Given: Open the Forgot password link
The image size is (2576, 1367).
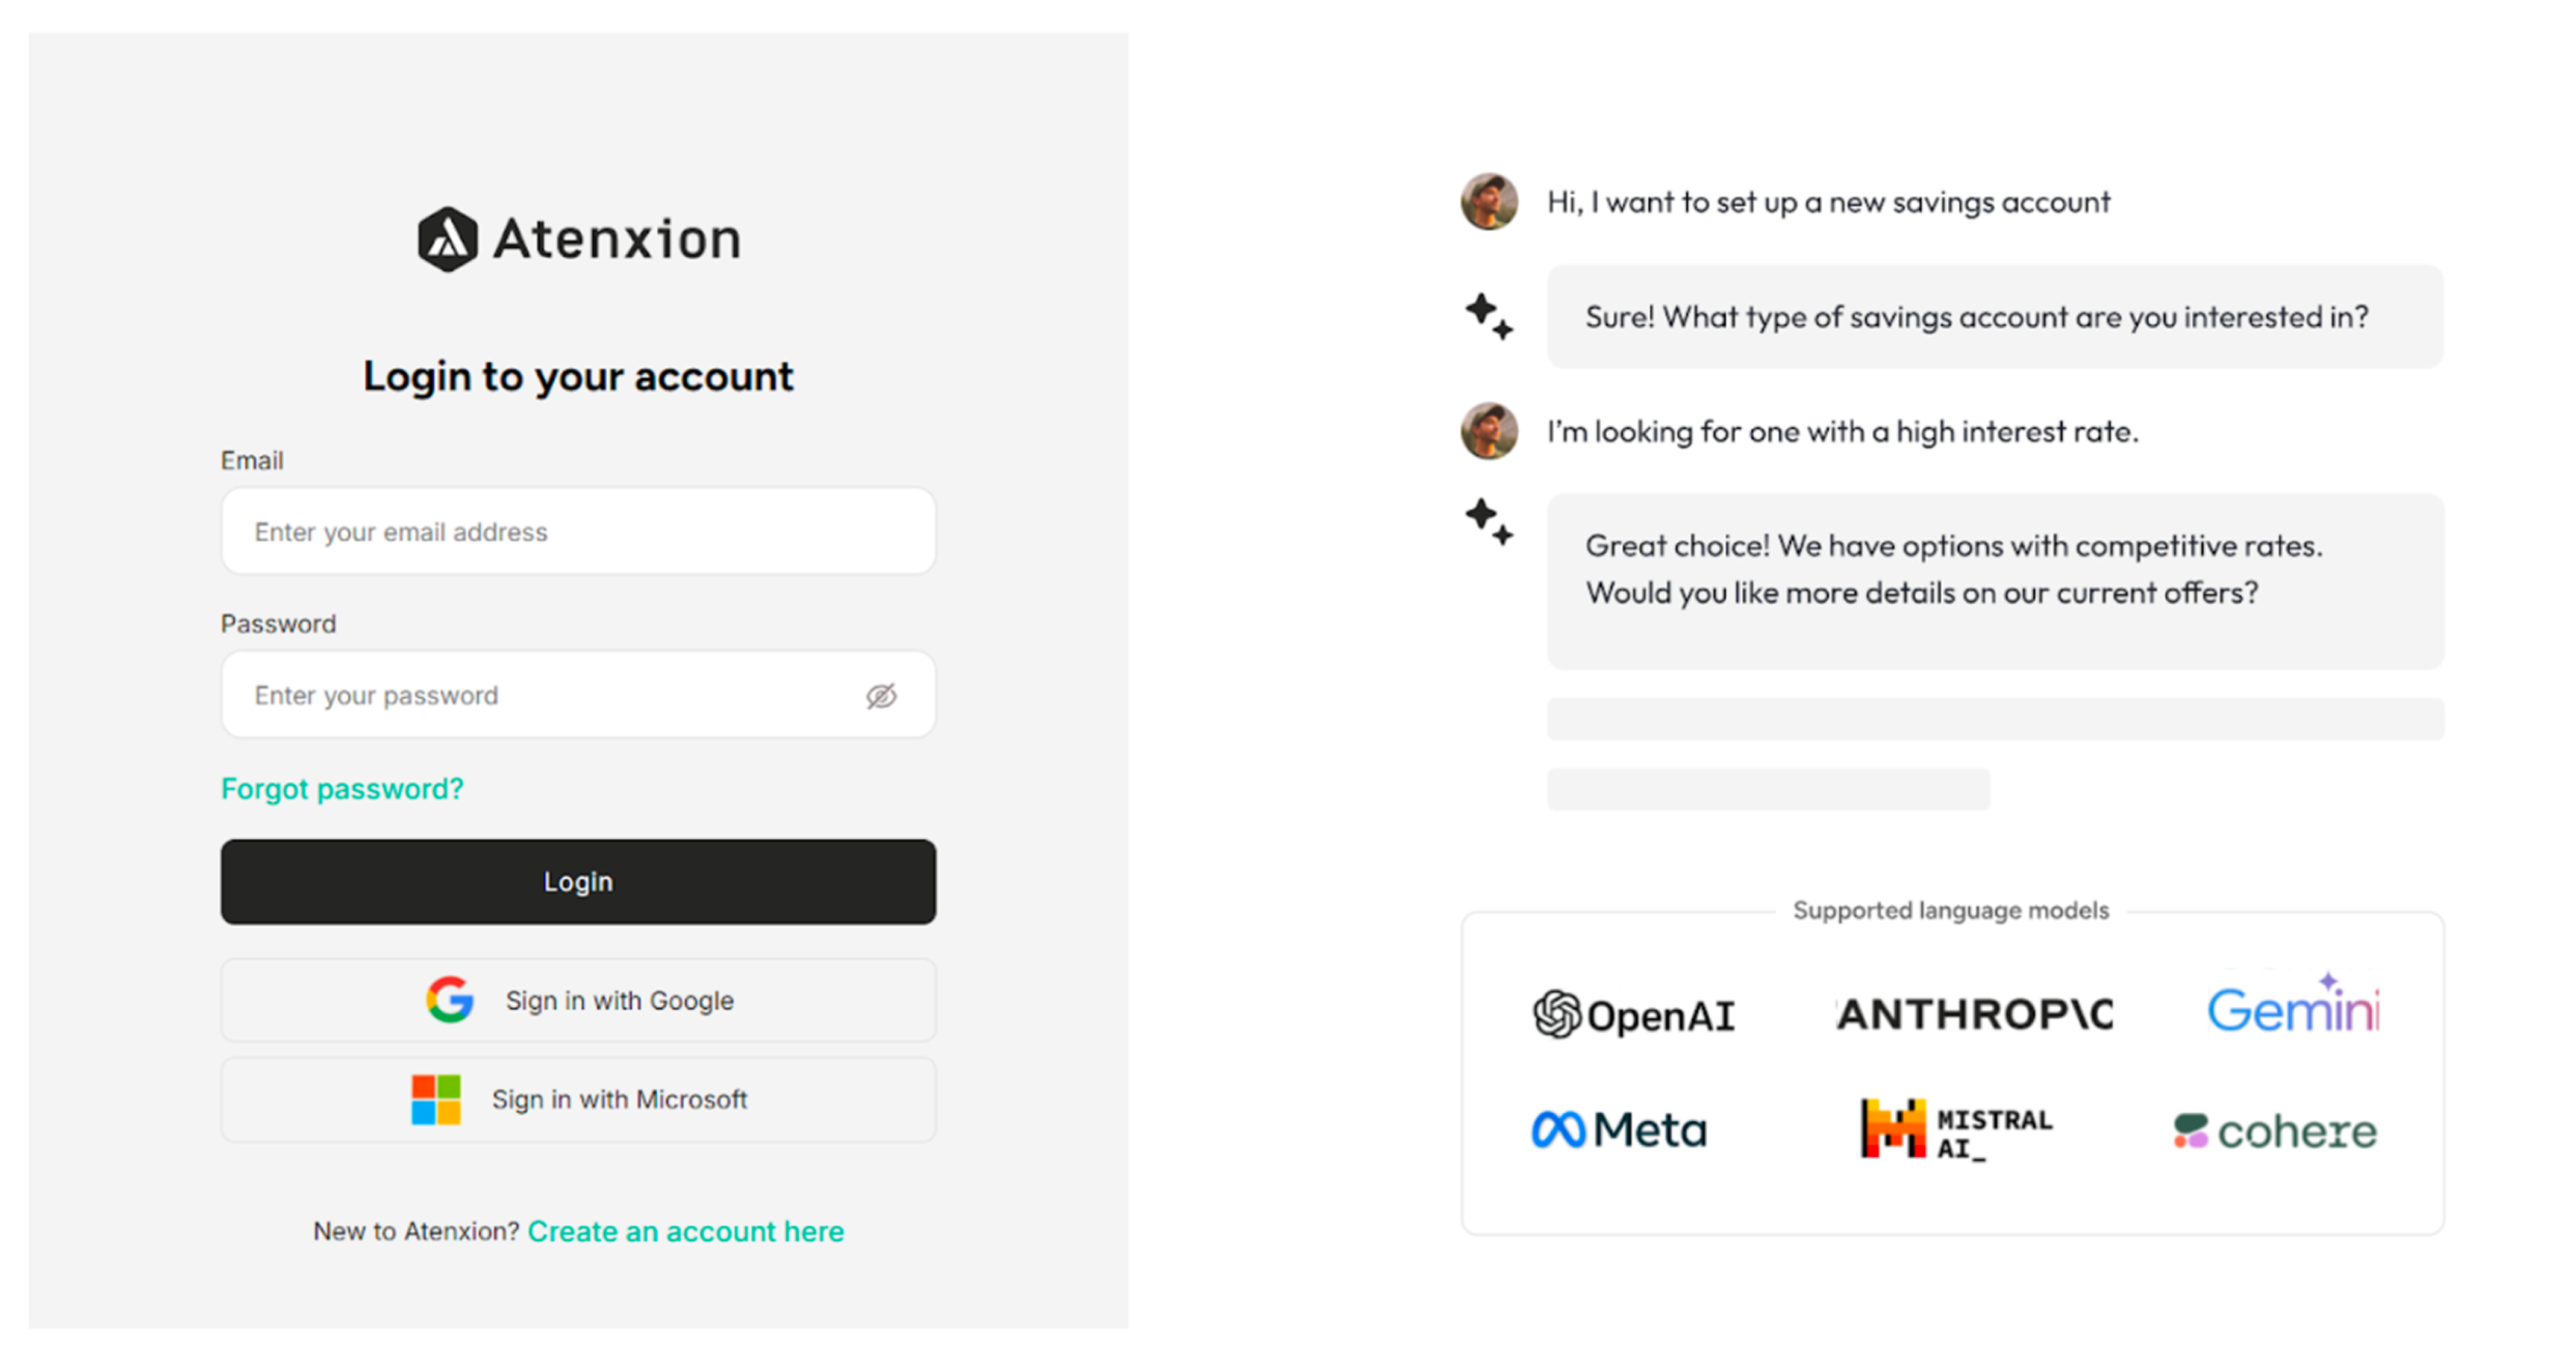Looking at the screenshot, I should 341,788.
